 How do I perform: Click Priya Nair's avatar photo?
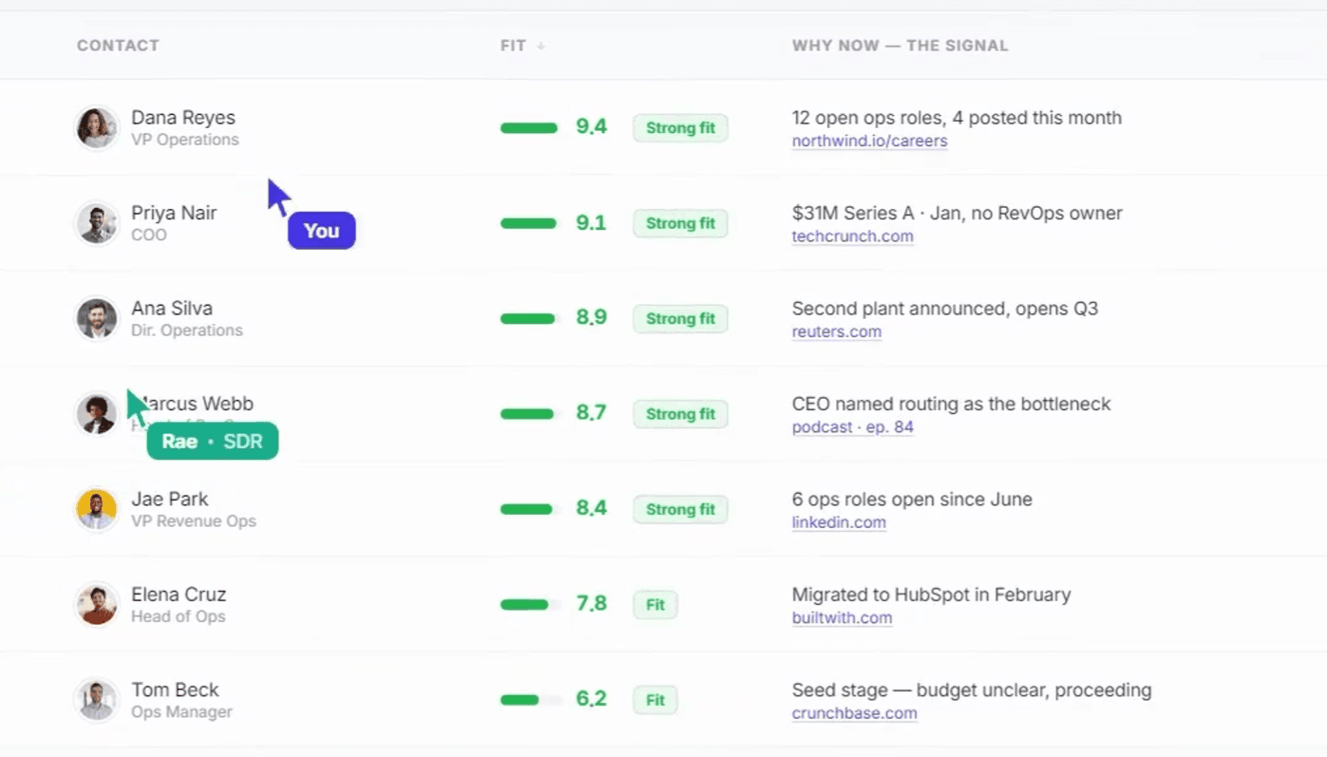click(x=97, y=223)
